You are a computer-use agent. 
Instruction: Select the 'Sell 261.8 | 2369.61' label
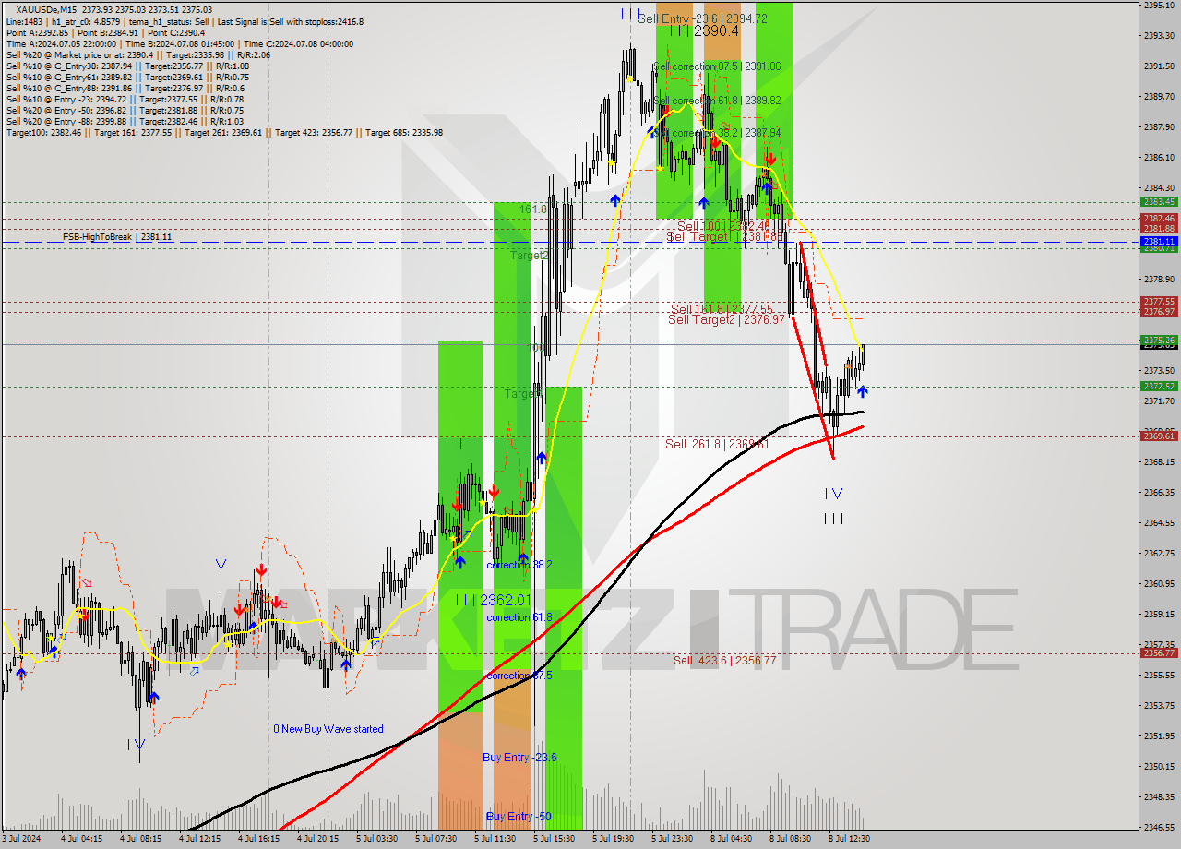(x=717, y=444)
